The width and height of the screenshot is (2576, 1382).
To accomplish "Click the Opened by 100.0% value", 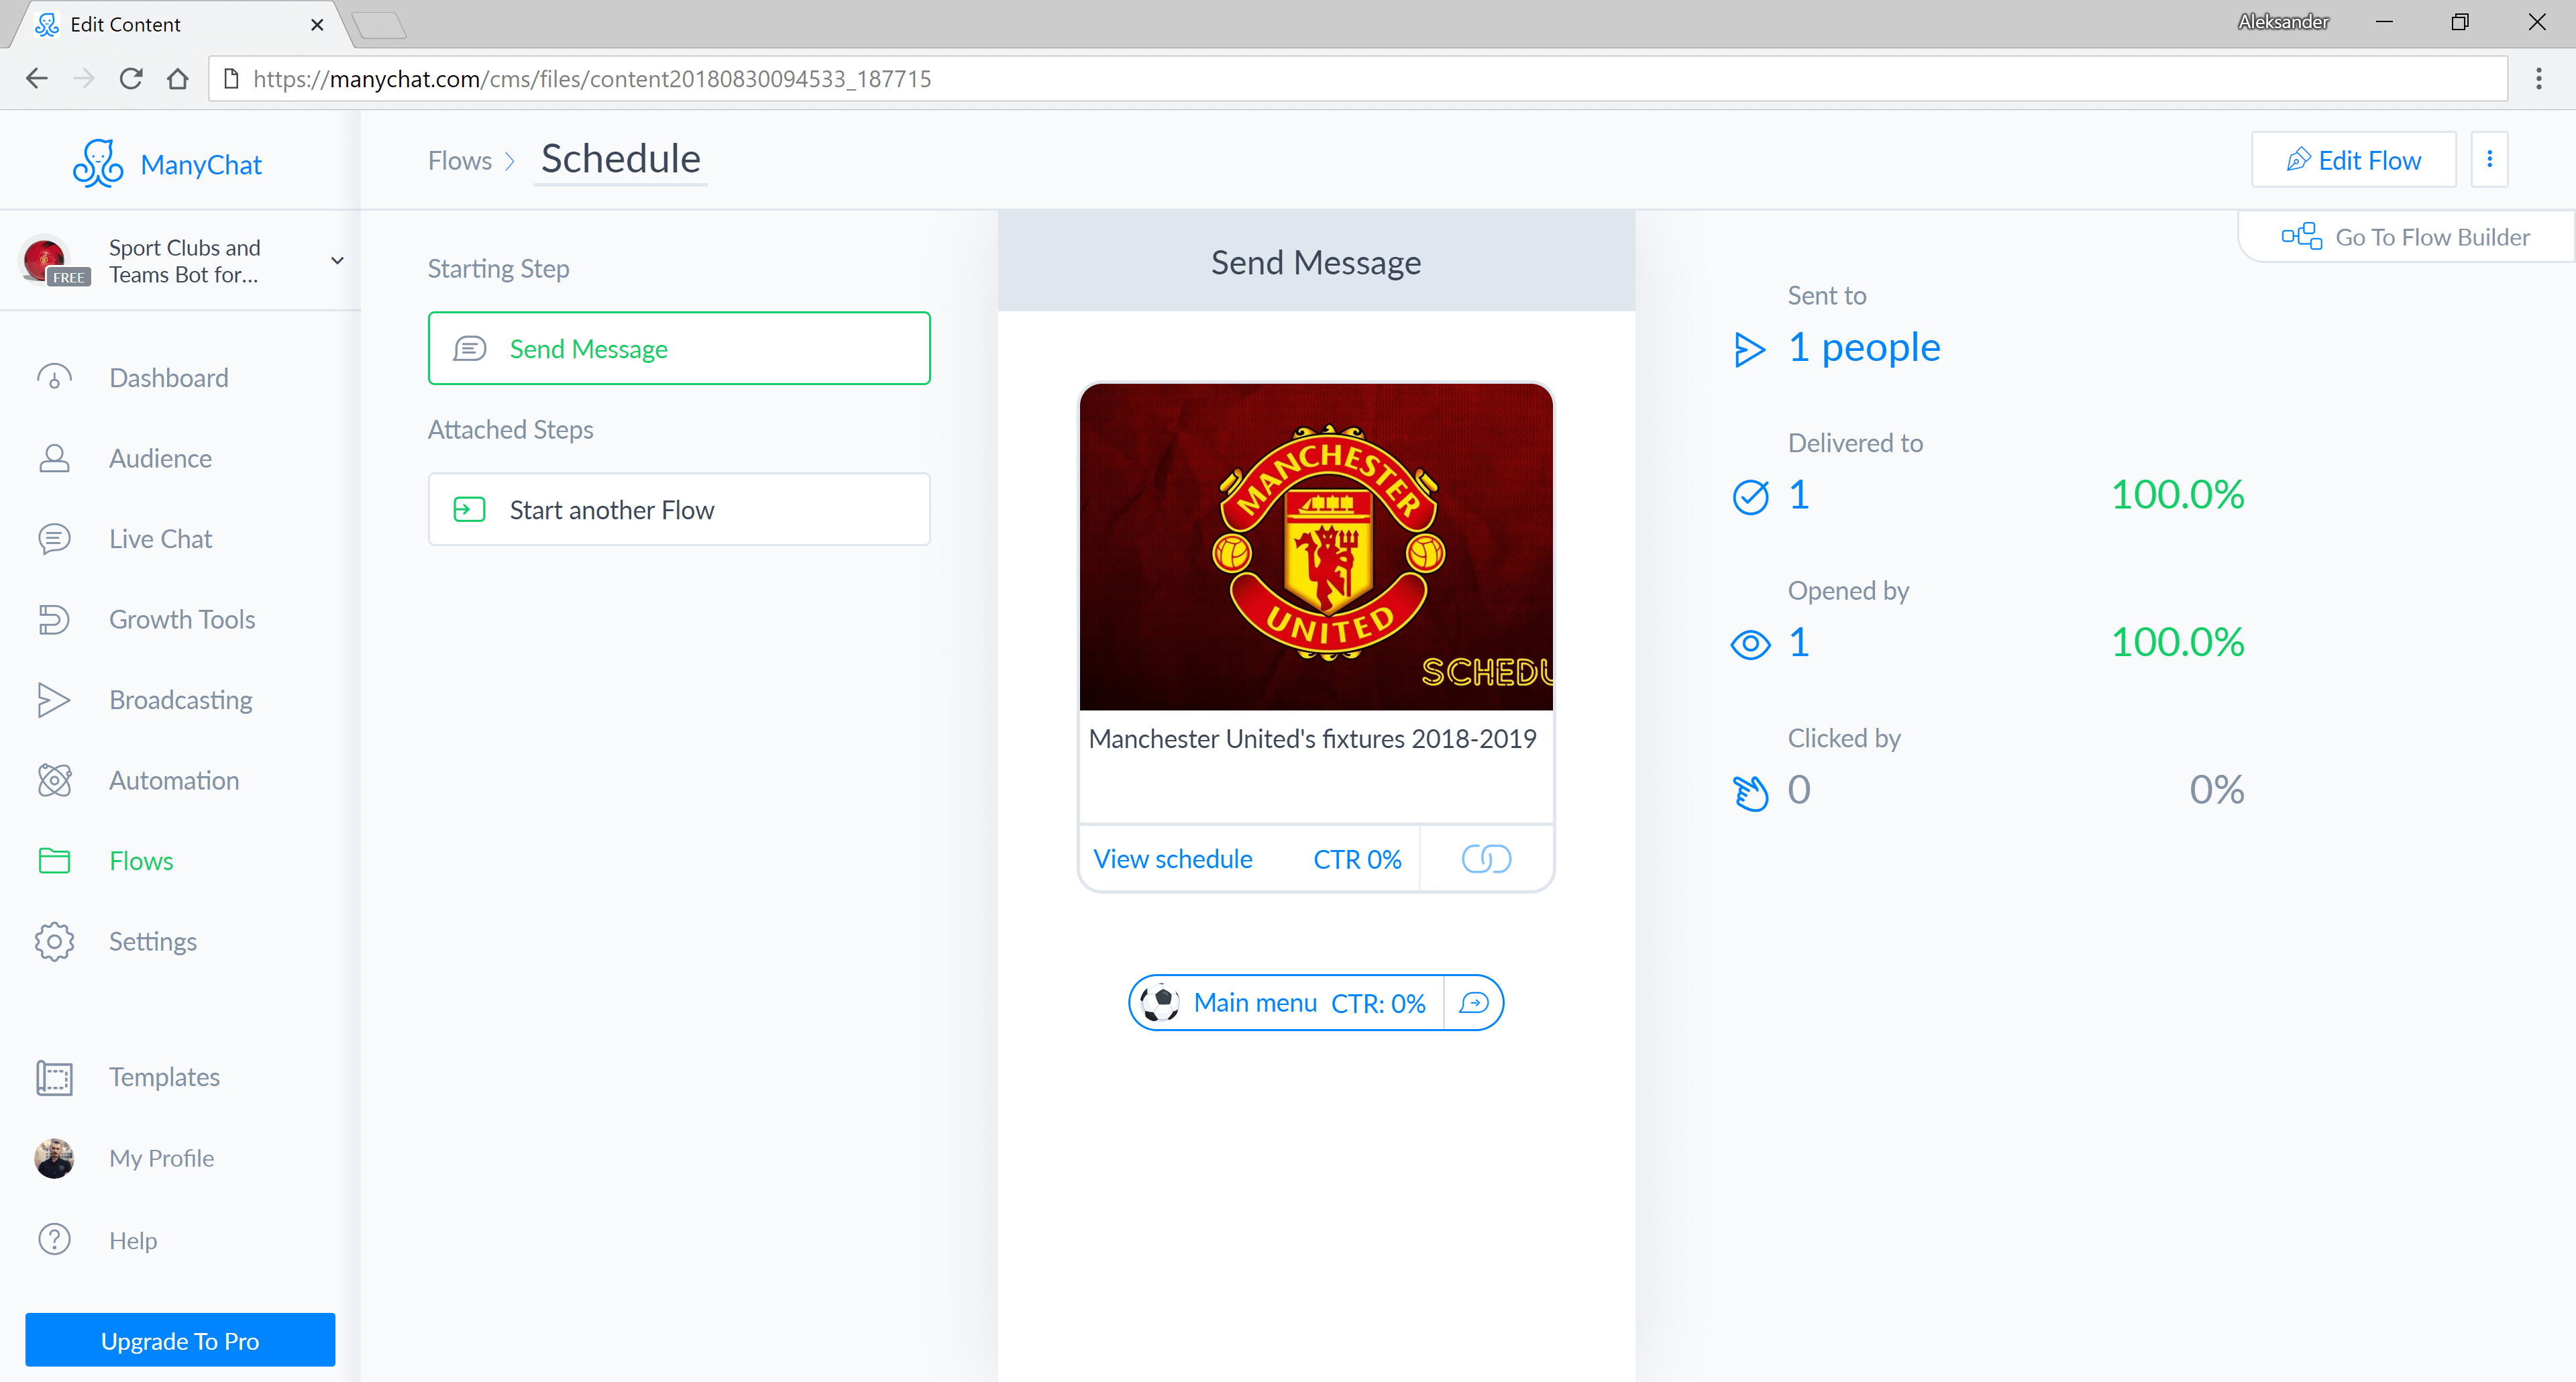I will pyautogui.click(x=2177, y=642).
